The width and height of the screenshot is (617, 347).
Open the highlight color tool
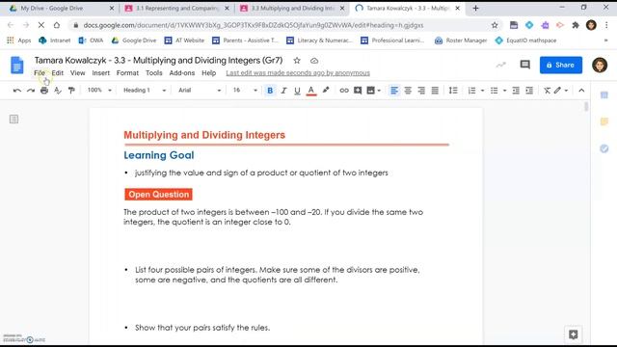point(326,91)
